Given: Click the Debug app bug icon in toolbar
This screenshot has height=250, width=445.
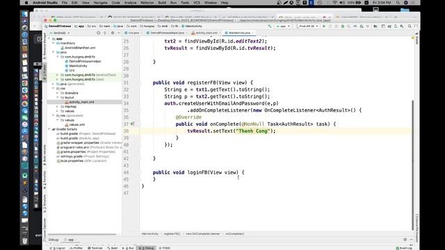Looking at the screenshot, I should pos(343,26).
